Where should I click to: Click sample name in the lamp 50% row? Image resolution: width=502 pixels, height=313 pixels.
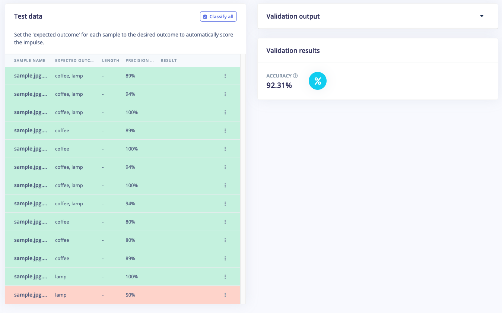pos(31,295)
